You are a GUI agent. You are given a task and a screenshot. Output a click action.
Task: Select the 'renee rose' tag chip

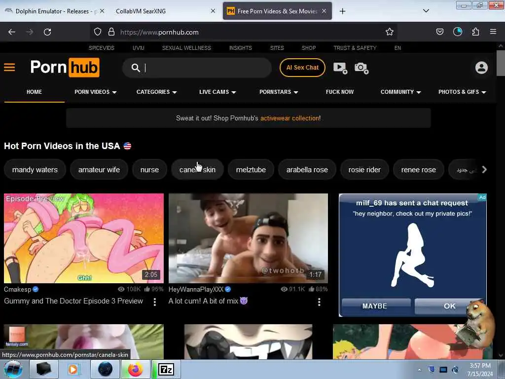coord(418,170)
